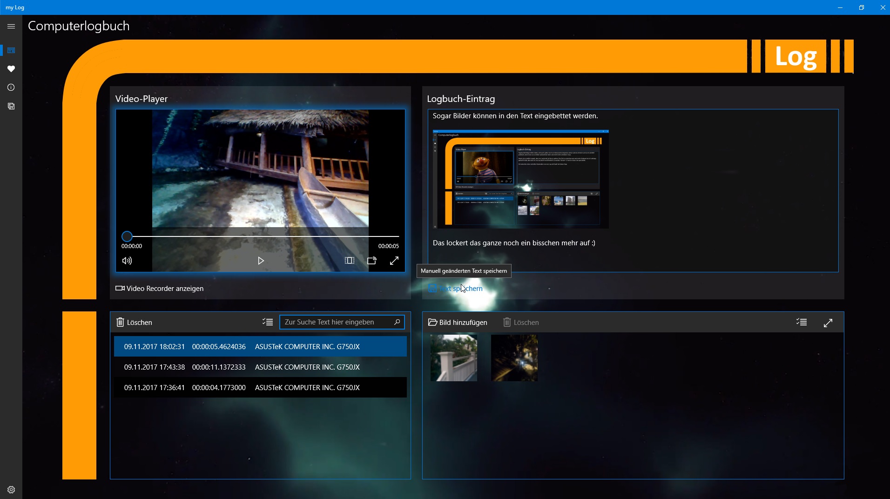
Task: Toggle multi-select mode in log list
Action: point(268,322)
